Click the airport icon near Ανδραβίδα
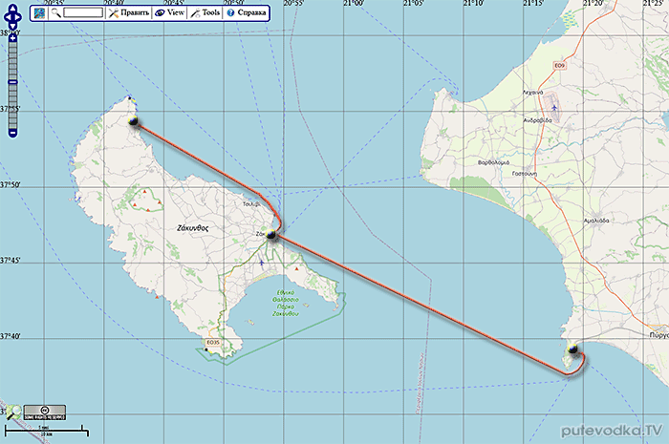This screenshot has width=669, height=444. 554,107
